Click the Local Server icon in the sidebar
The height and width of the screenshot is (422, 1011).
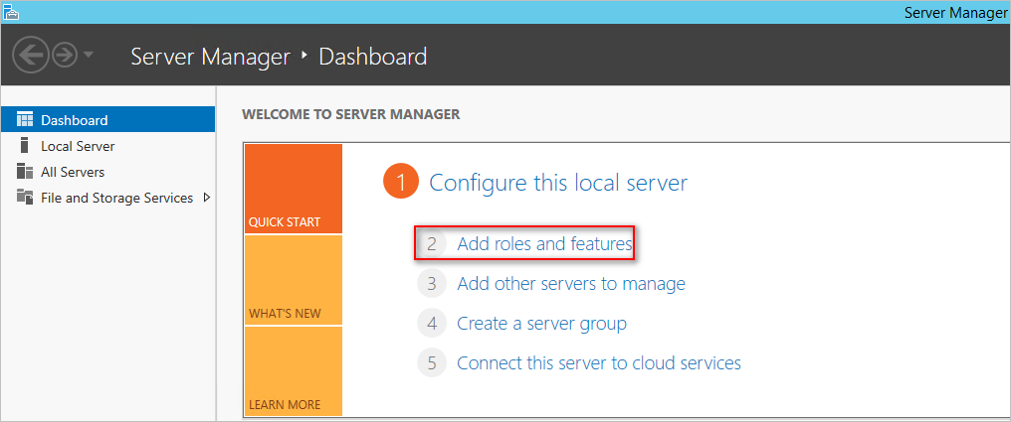click(x=25, y=146)
